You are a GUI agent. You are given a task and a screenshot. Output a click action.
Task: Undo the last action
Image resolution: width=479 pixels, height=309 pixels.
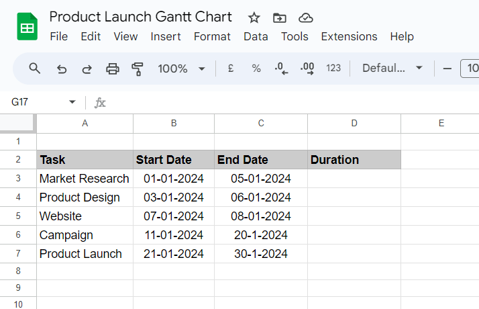point(62,69)
